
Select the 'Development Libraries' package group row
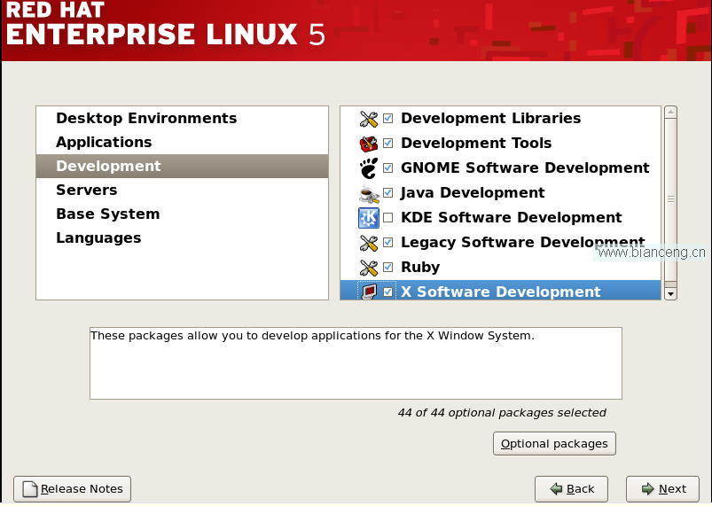(500, 119)
